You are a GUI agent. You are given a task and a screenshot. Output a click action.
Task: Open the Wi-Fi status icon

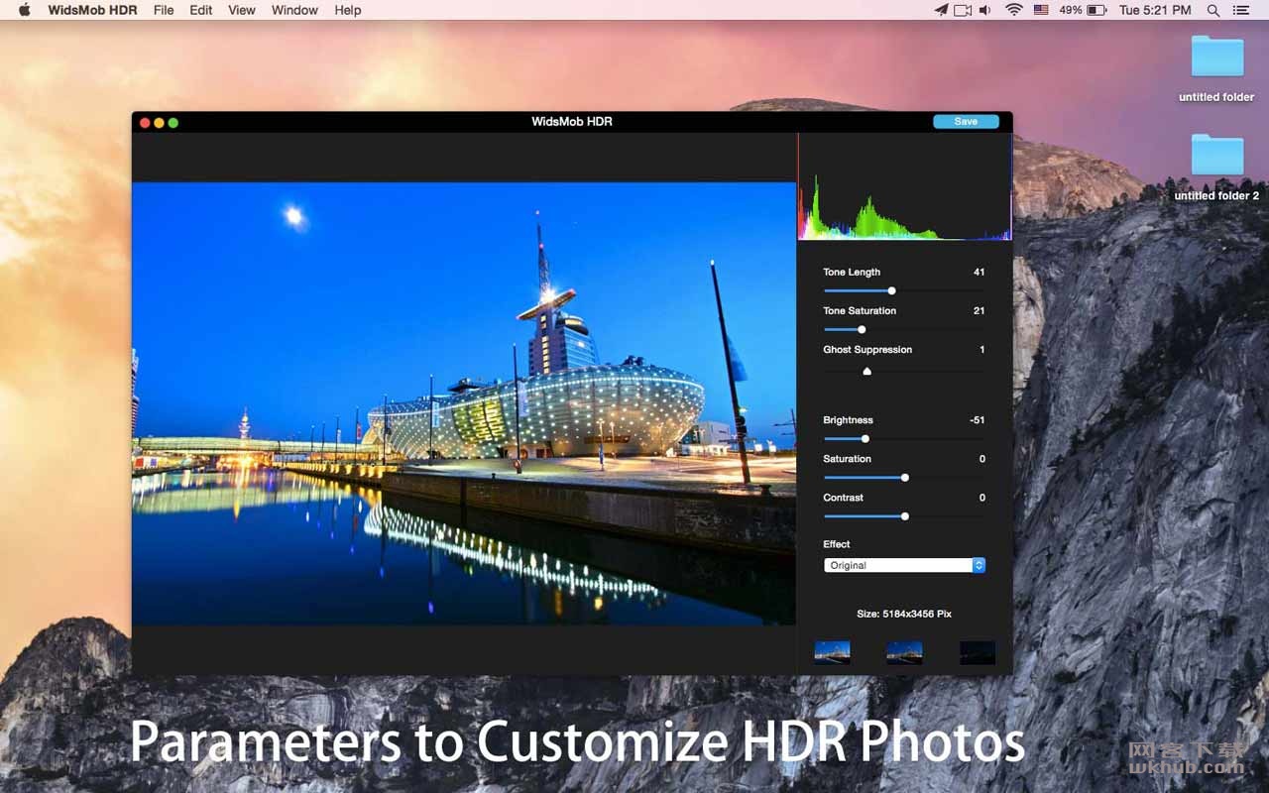point(1013,10)
